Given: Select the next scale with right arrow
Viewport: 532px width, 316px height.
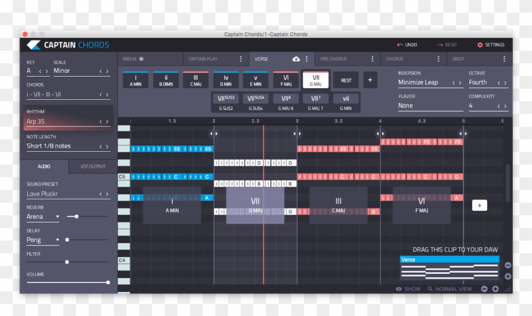Looking at the screenshot, I should 107,72.
